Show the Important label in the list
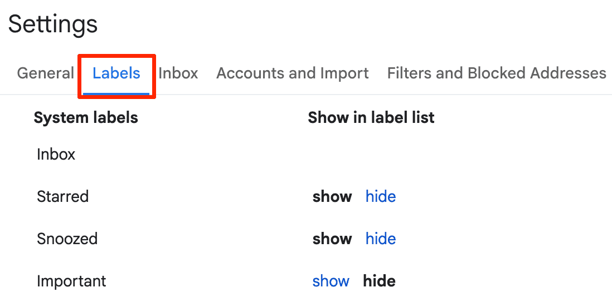This screenshot has height=307, width=612. (331, 281)
